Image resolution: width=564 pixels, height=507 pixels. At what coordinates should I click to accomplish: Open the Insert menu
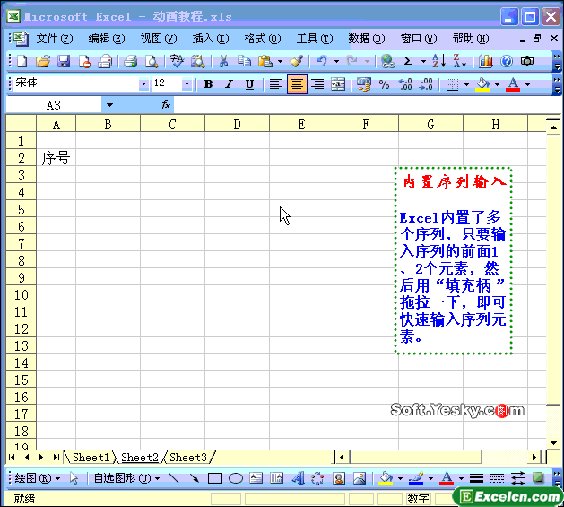point(211,39)
